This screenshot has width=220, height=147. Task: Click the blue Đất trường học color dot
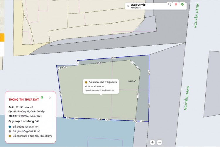10,127
